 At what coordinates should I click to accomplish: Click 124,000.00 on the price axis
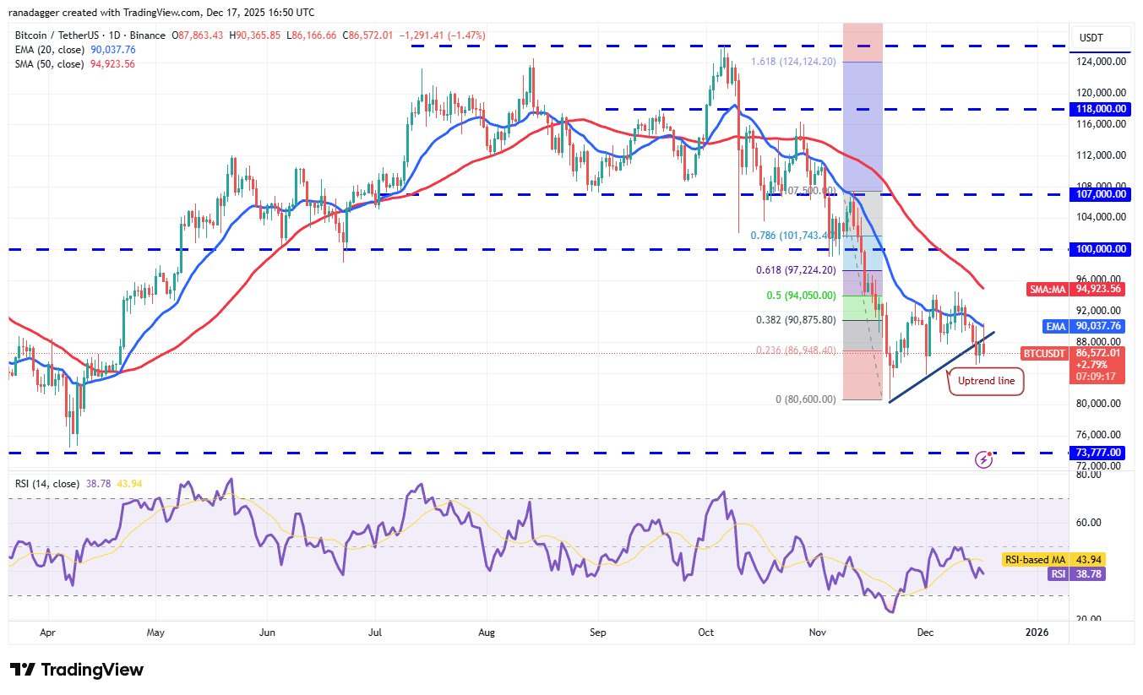[1101, 62]
